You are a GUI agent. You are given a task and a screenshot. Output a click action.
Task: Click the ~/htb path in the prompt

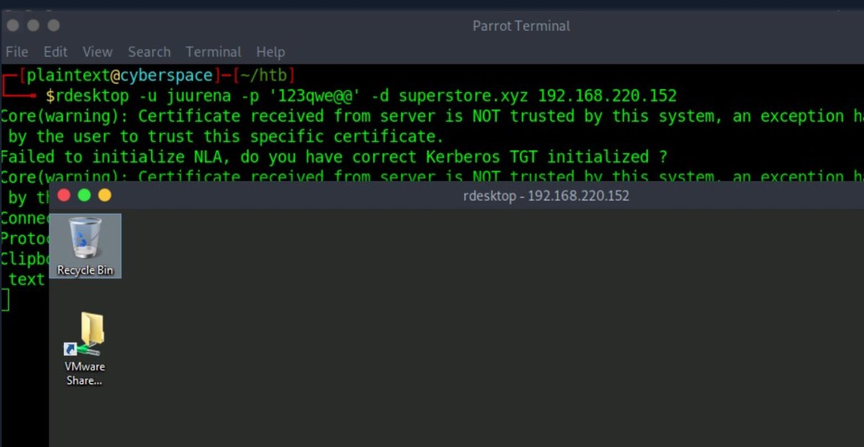(264, 75)
